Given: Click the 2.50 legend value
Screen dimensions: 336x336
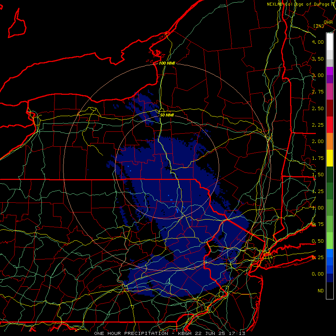Looking at the screenshot, I should click(x=318, y=108).
